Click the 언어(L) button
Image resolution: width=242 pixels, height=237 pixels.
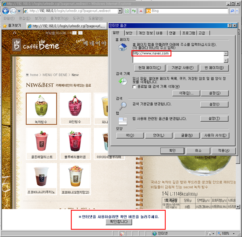tap(159, 135)
